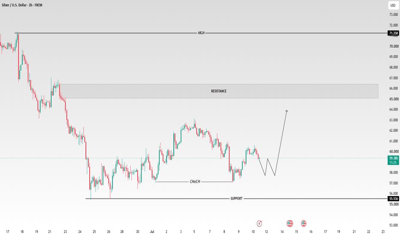Select the SUPPORT line label
Viewport: 400px width, 236px height.
[236, 199]
